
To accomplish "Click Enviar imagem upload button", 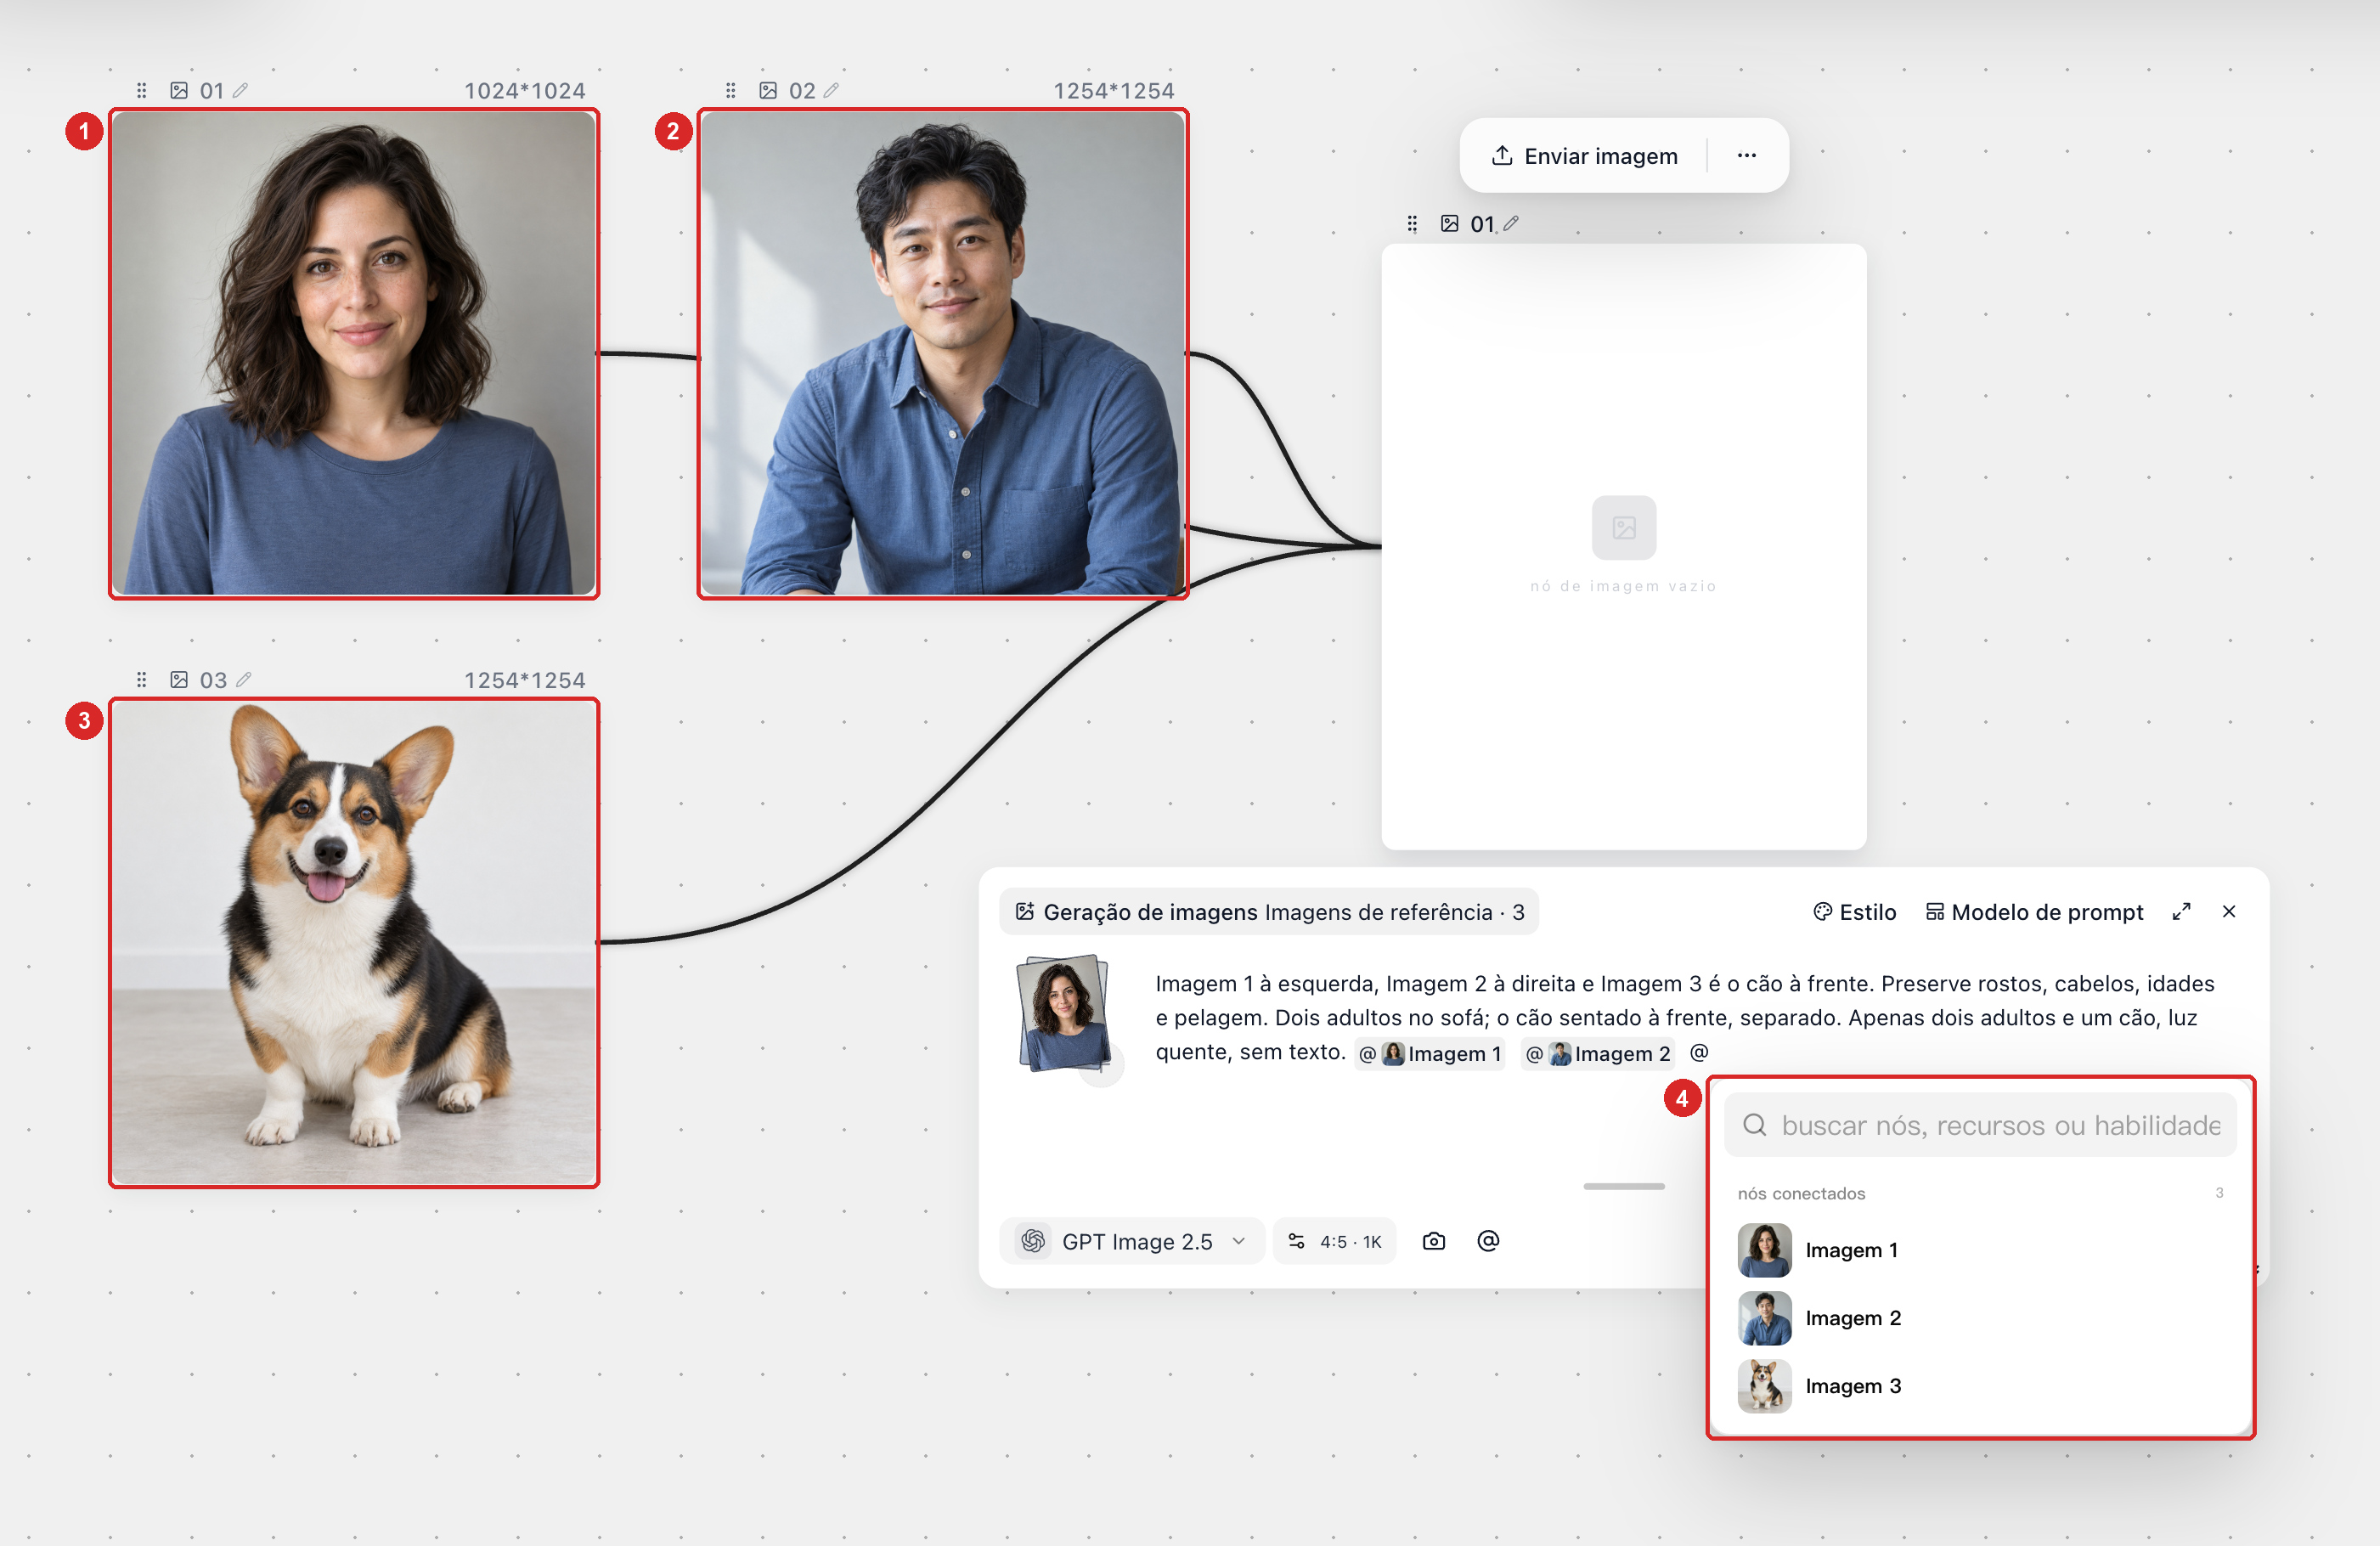I will click(x=1584, y=156).
